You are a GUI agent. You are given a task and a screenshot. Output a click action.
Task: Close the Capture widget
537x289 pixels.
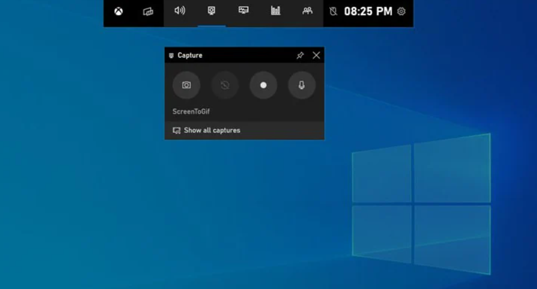coord(316,56)
